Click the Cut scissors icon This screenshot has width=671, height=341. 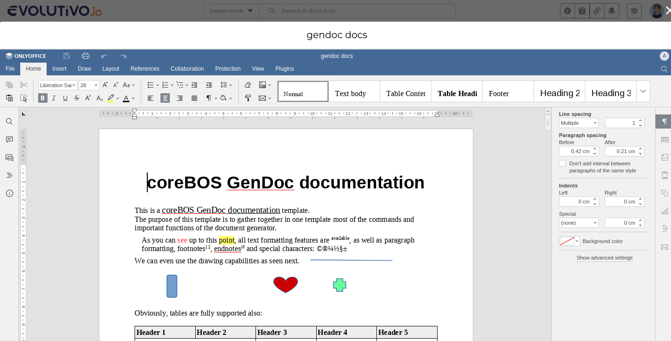pos(24,85)
